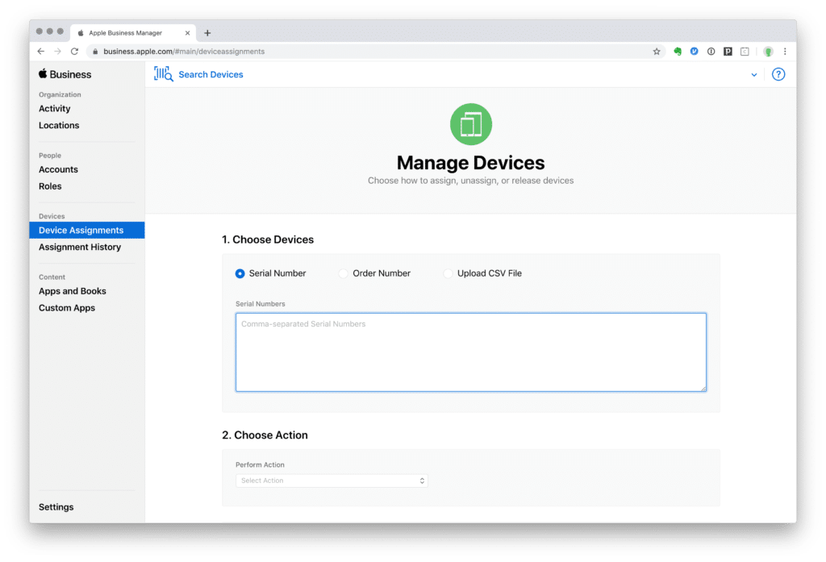
Task: Click the blue checkmark extension icon
Action: pos(695,51)
